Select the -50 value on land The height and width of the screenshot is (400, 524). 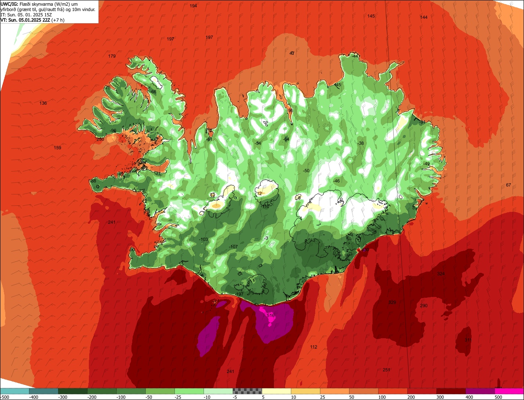(x=306, y=171)
